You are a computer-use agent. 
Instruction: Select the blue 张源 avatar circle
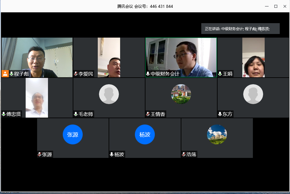[73, 134]
